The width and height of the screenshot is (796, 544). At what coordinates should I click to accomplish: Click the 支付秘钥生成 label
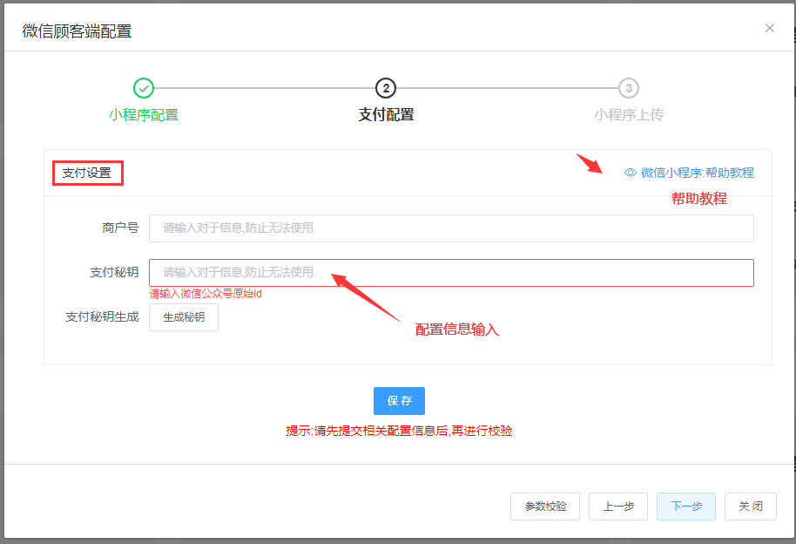pyautogui.click(x=102, y=317)
